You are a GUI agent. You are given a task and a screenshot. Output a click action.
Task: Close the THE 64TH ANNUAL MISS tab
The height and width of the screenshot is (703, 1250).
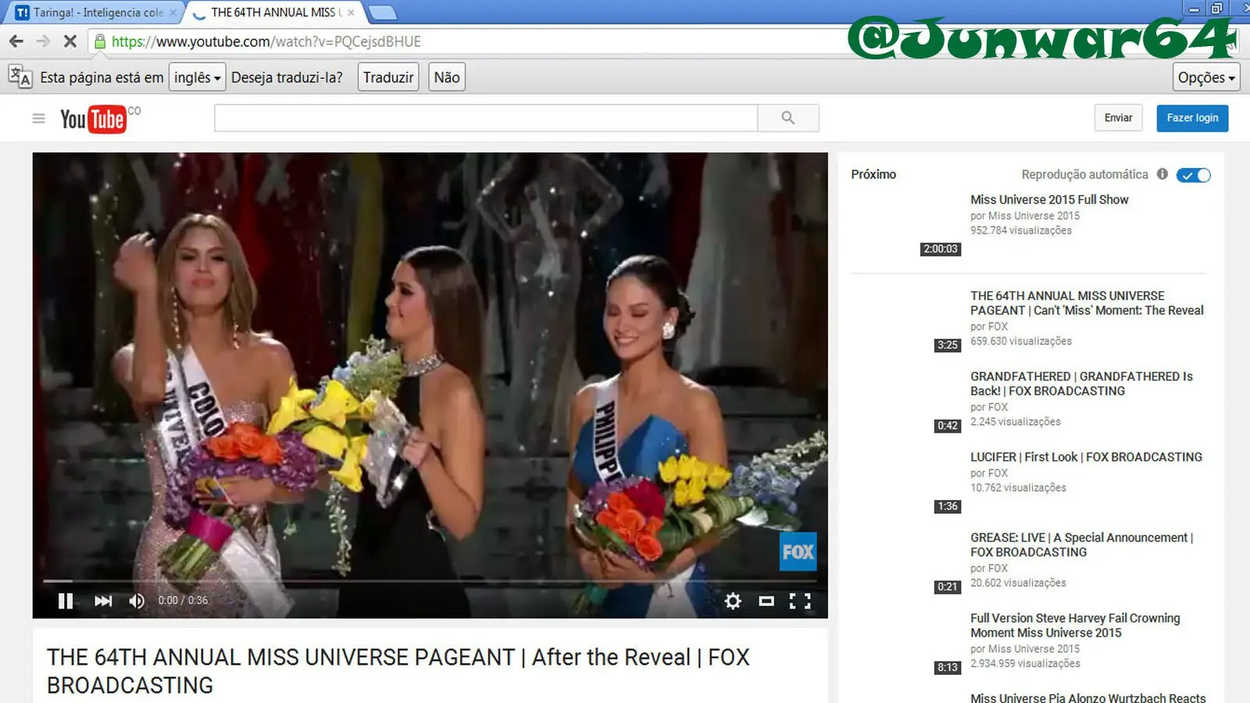tap(352, 12)
